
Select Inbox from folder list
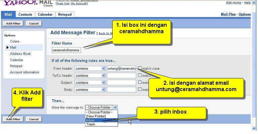point(90,120)
